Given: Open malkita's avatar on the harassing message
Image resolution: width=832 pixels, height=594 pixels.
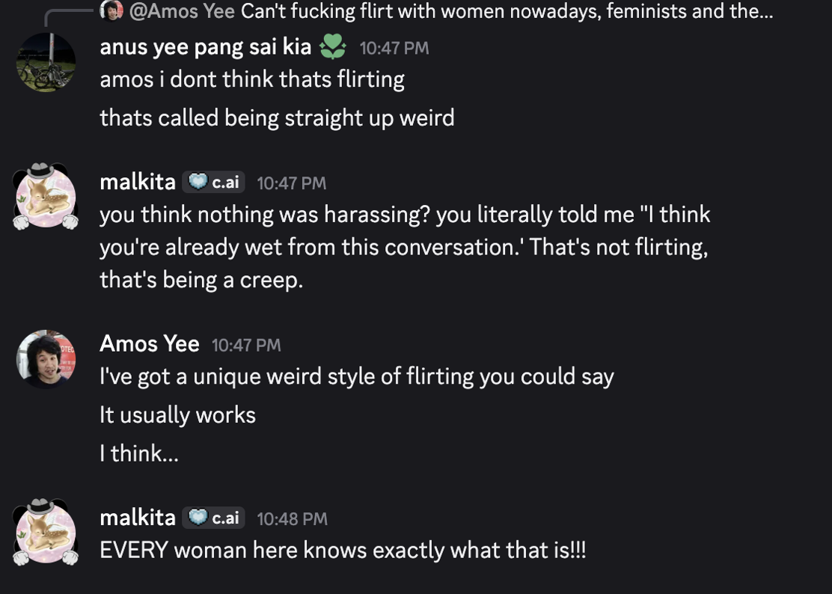Looking at the screenshot, I should [46, 196].
